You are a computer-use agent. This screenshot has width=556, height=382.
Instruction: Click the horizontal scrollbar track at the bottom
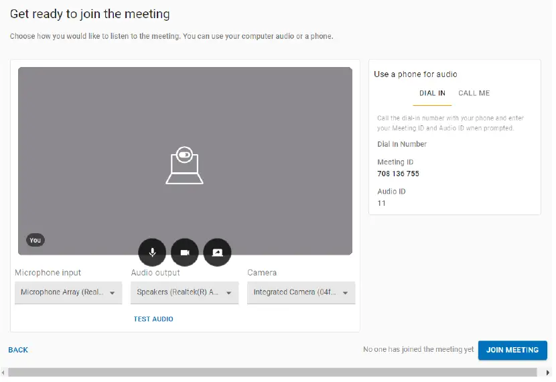[x=275, y=373]
